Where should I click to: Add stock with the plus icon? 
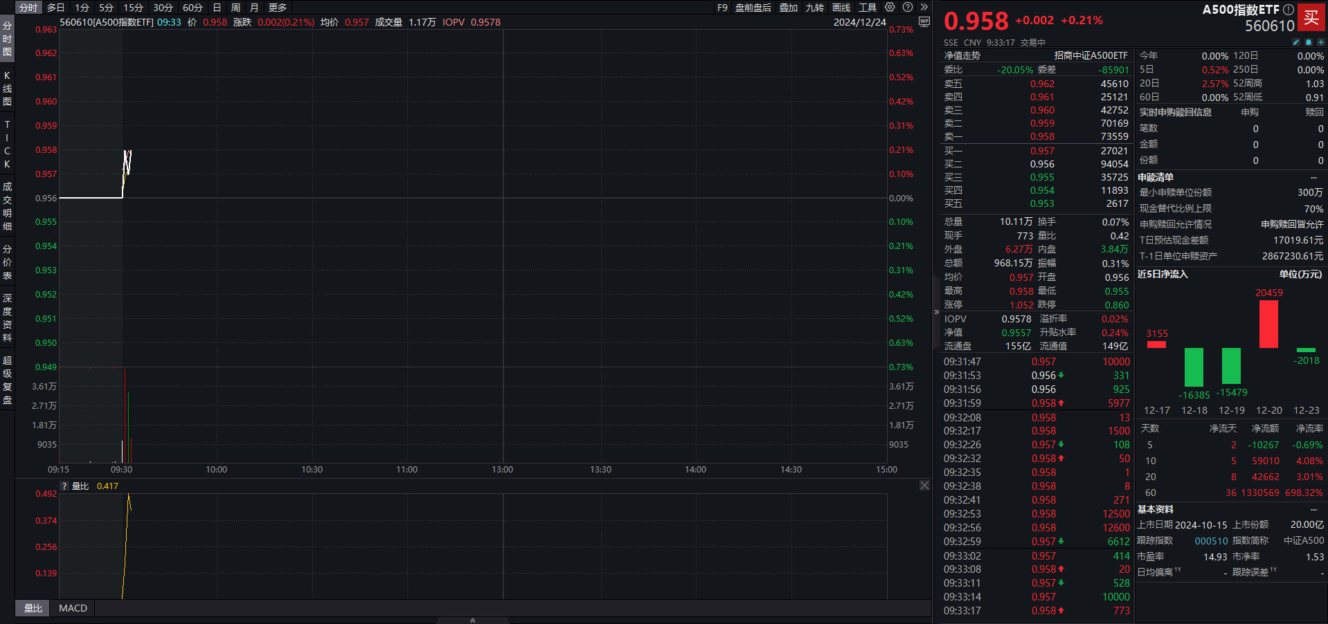pyautogui.click(x=1320, y=42)
